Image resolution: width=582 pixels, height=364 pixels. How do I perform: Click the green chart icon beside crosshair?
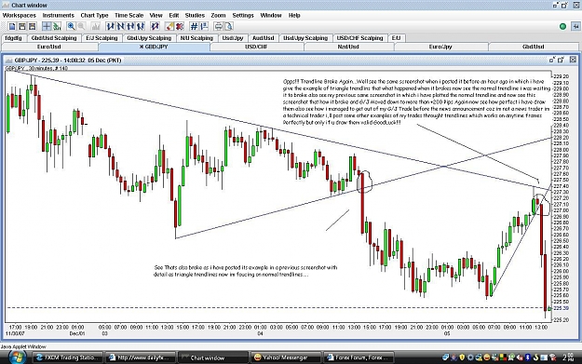[57, 26]
